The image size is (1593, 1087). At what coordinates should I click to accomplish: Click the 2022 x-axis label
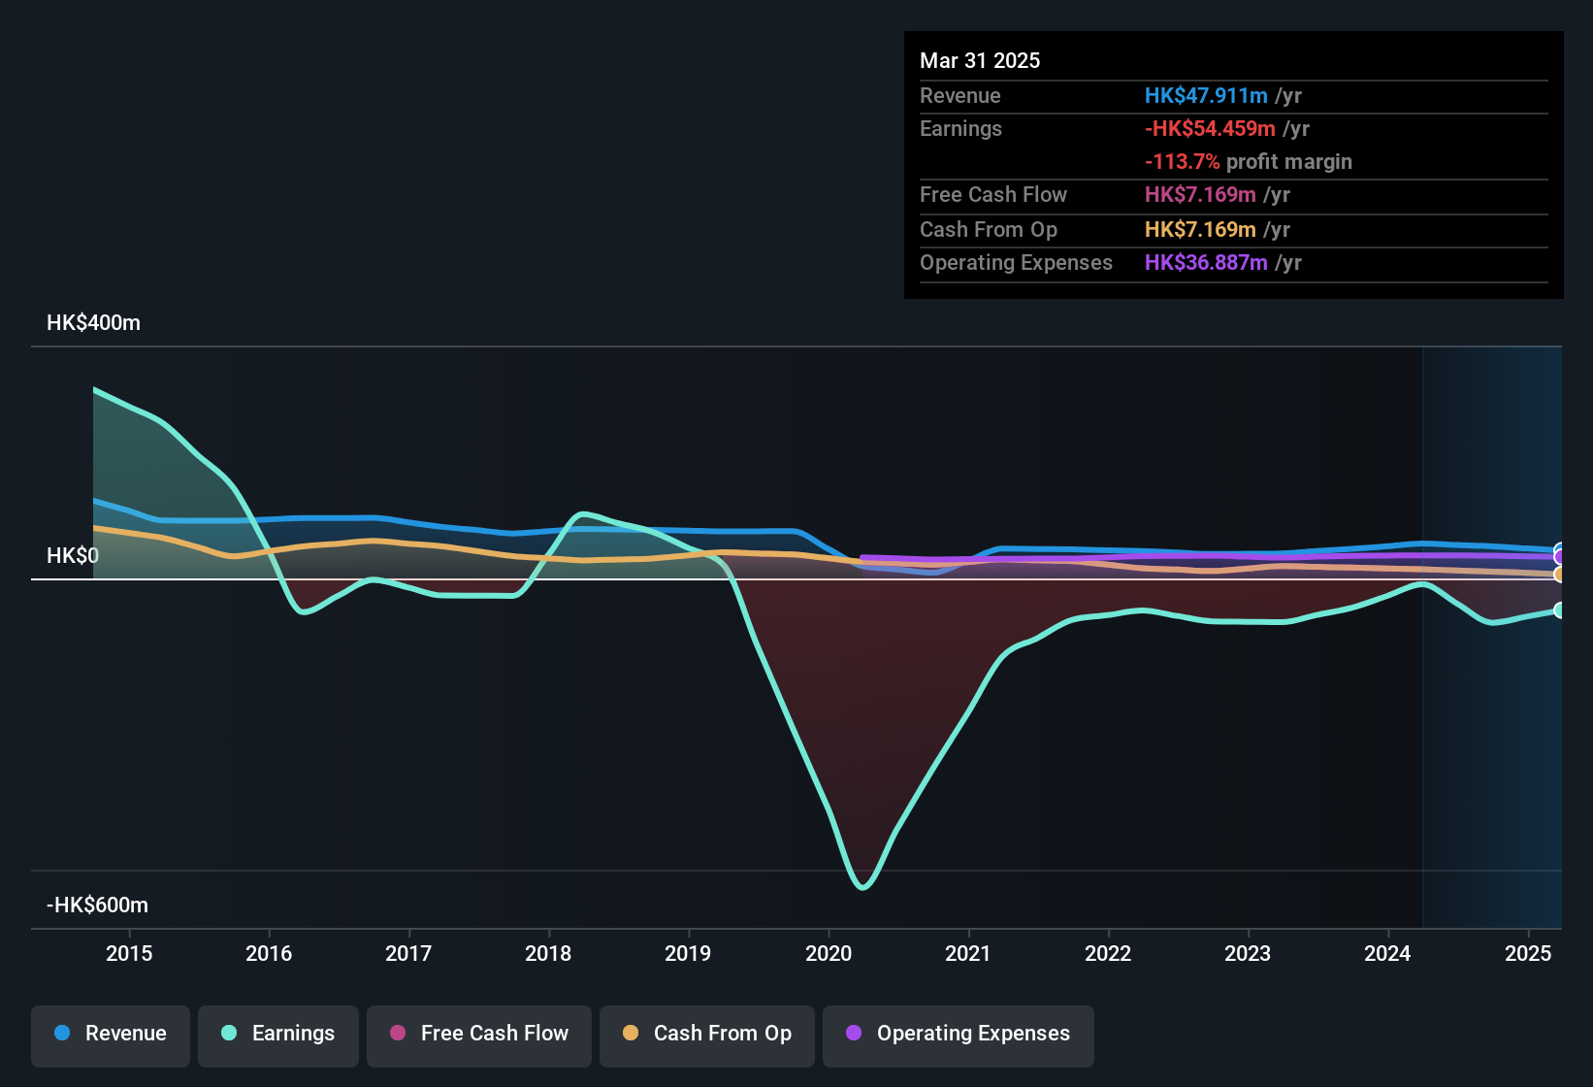coord(1108,953)
